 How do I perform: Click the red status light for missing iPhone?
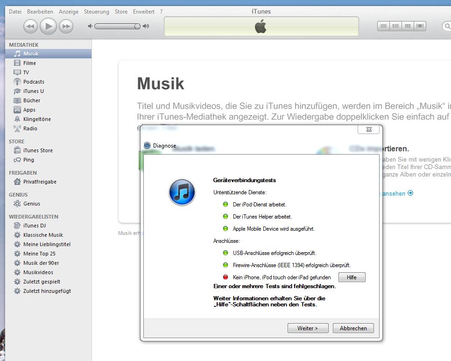click(225, 277)
